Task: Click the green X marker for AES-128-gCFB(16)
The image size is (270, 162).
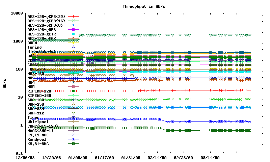Action: pyautogui.click(x=73, y=21)
